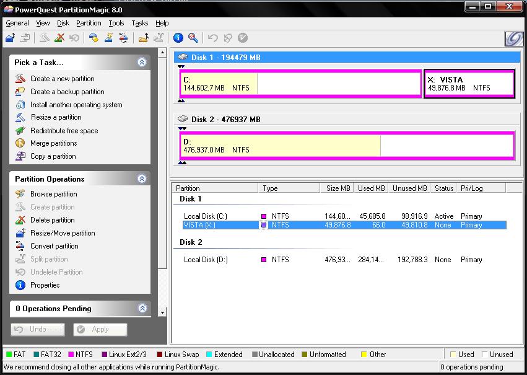Select the D: partition block on Disk 2
Viewport: 527px width, 375px height.
[347, 146]
